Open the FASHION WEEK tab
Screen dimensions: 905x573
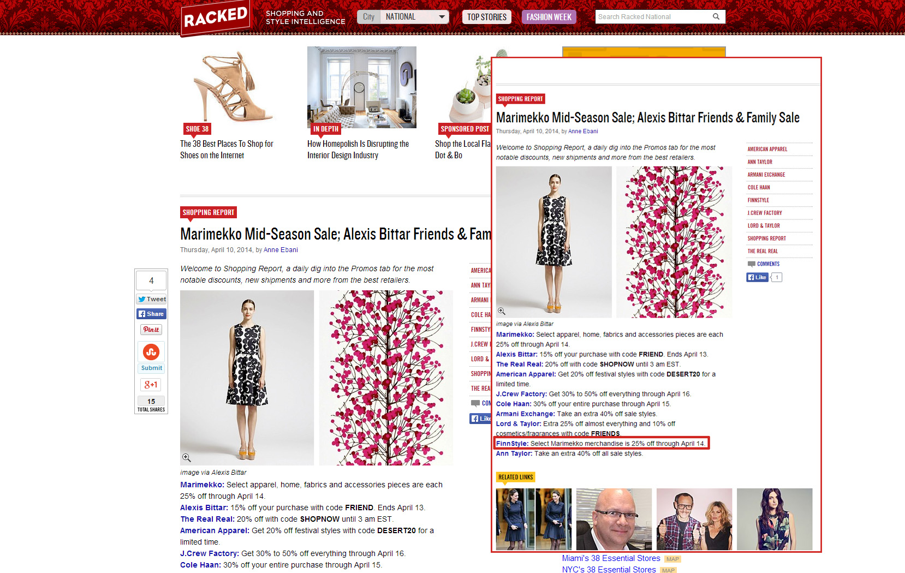point(549,17)
